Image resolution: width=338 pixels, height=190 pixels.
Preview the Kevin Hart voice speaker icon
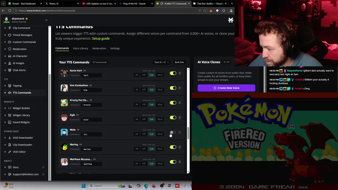tap(85, 70)
